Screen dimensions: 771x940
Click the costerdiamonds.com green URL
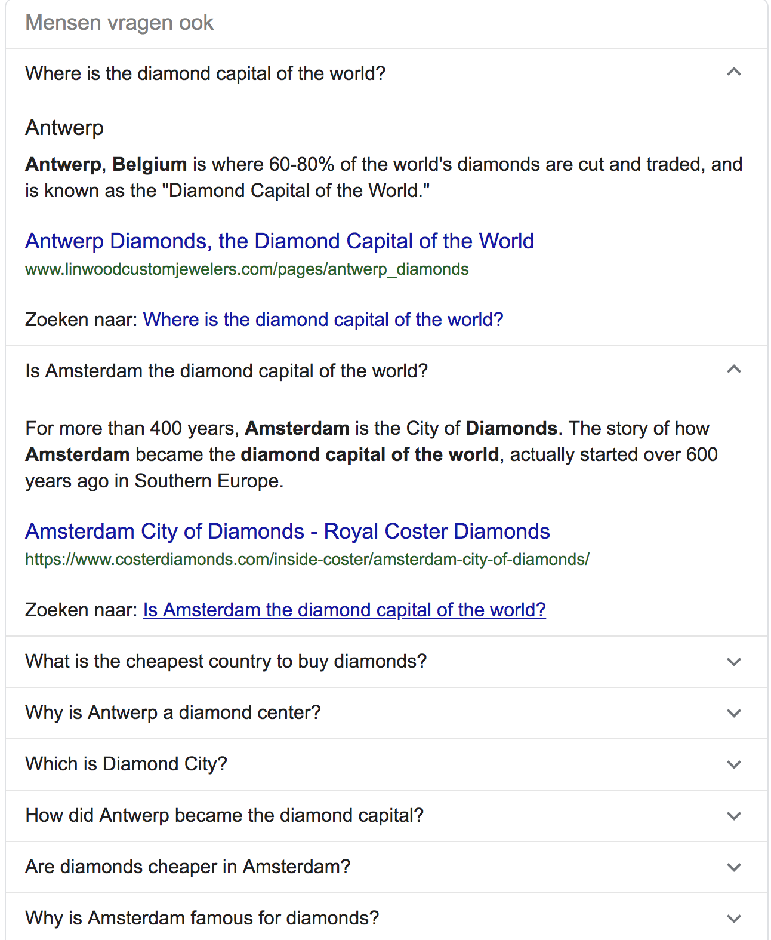[307, 560]
